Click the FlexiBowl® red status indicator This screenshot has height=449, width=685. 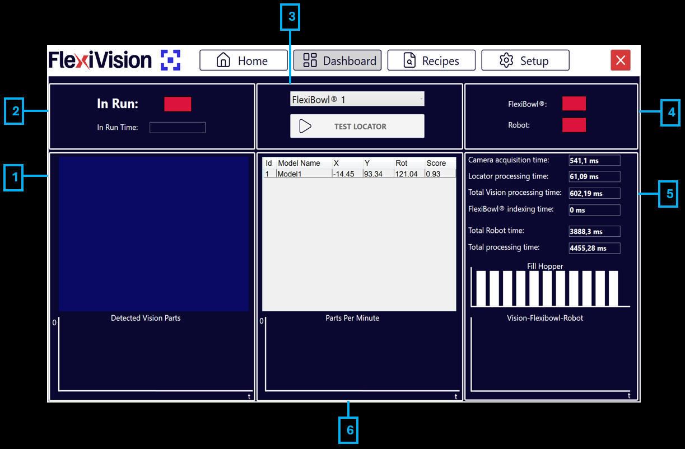tap(574, 104)
